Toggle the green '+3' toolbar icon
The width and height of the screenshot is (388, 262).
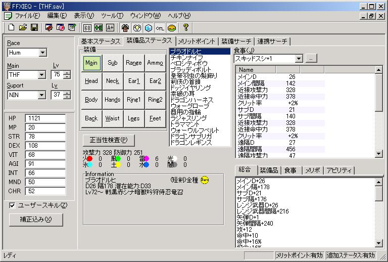(x=99, y=27)
